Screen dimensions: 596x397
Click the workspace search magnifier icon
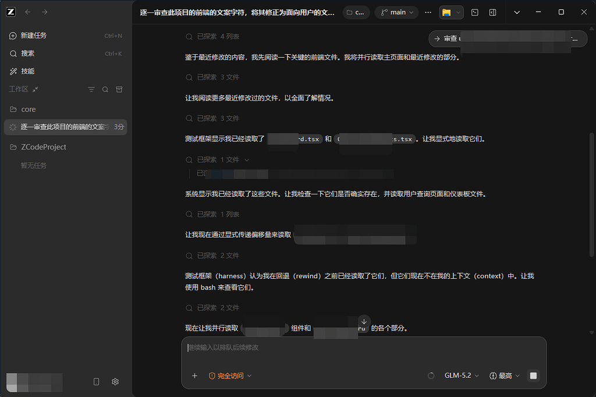click(105, 90)
